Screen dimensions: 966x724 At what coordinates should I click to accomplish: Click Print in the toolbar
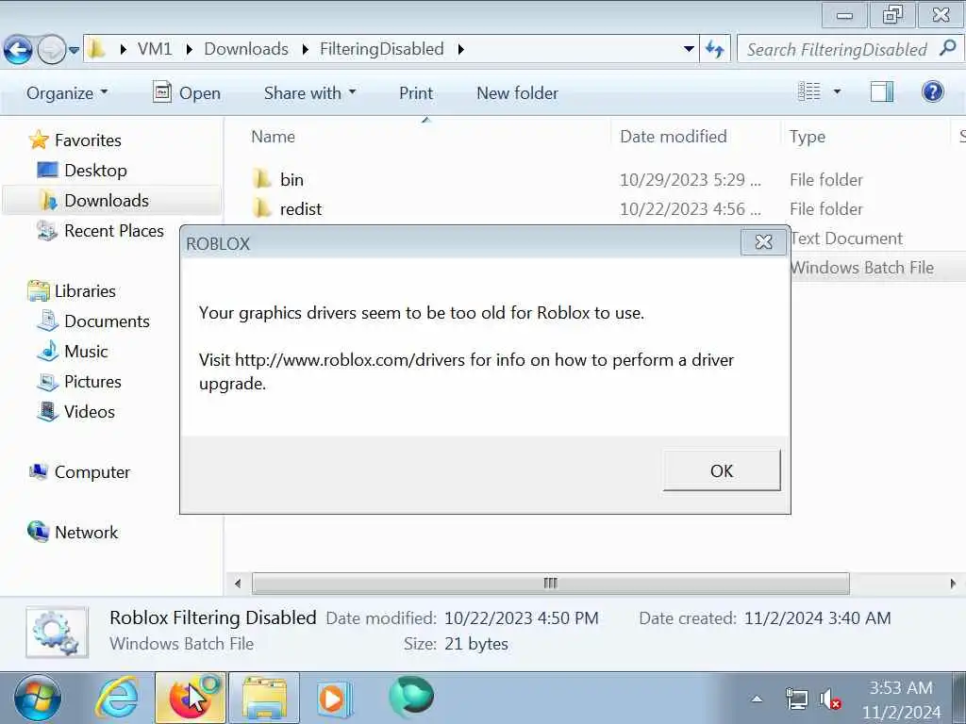[x=416, y=93]
